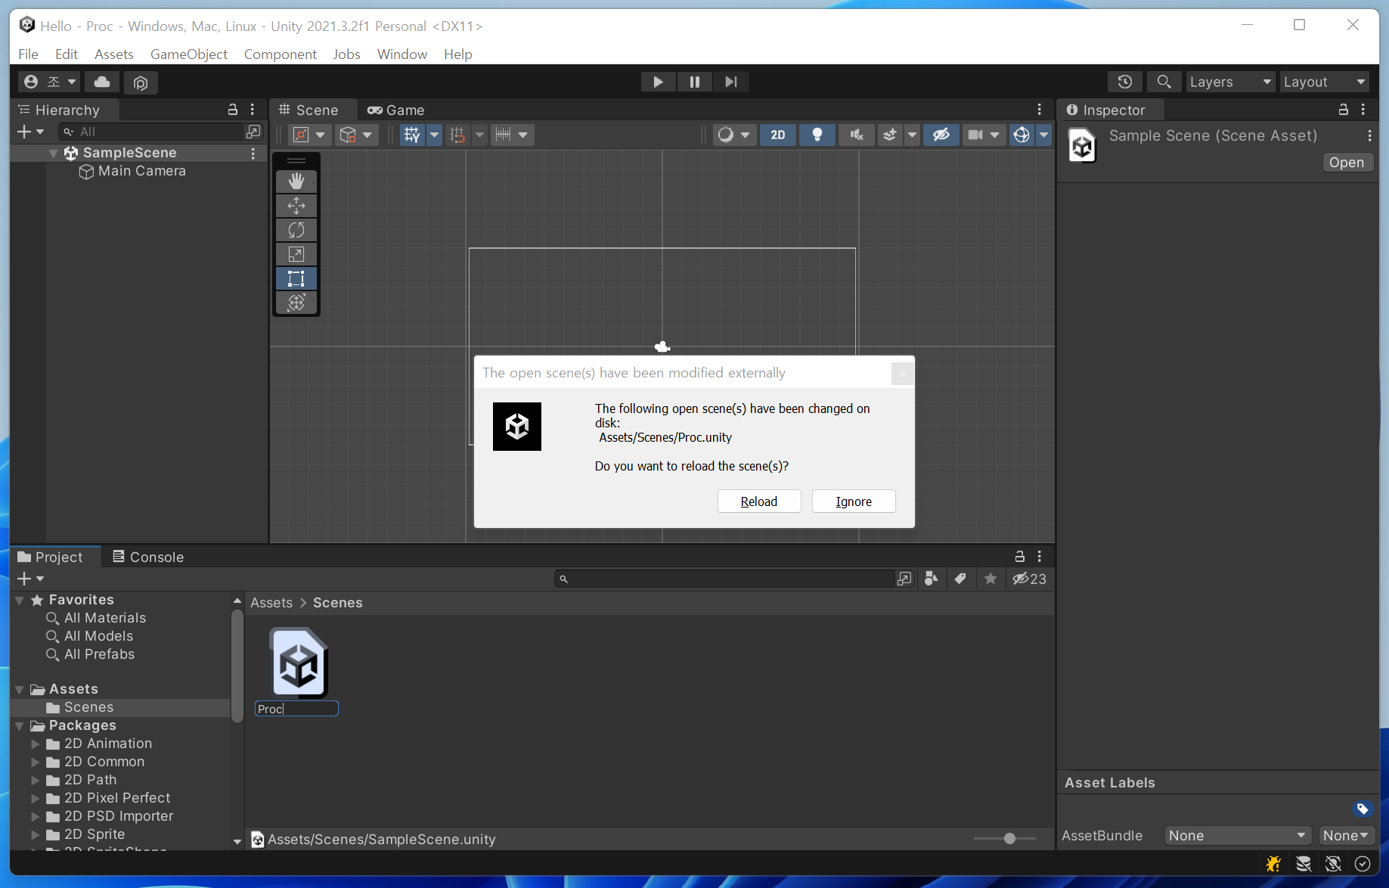
Task: Select the Hand view tool
Action: 296,182
